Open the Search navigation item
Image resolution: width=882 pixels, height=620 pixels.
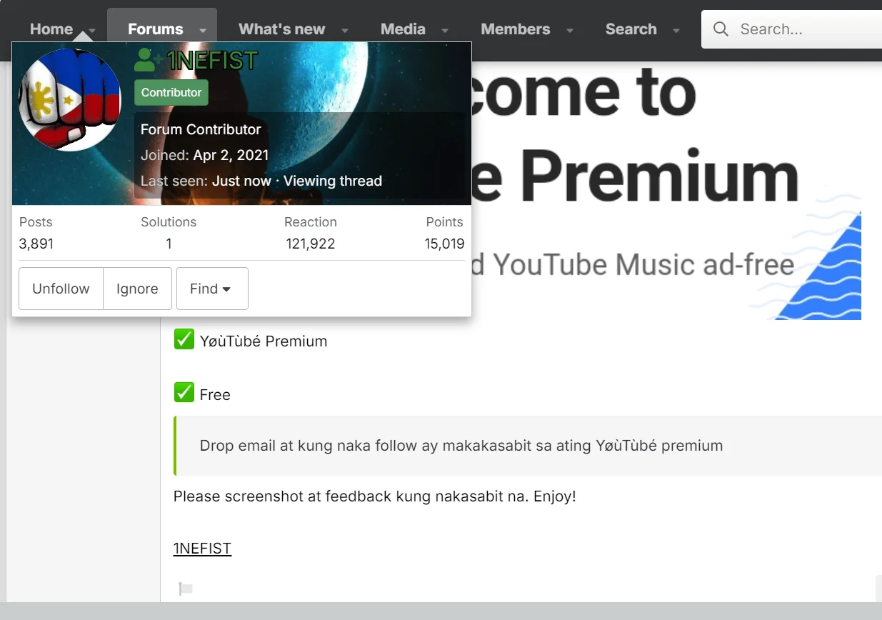tap(631, 29)
